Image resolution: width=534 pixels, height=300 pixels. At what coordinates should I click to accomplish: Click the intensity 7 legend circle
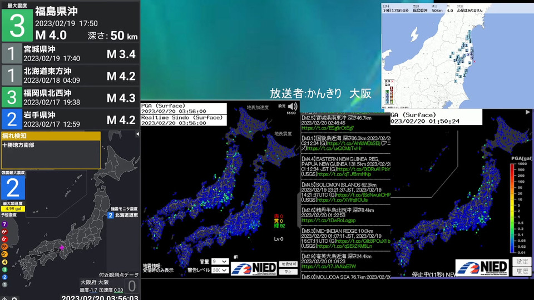4,224
